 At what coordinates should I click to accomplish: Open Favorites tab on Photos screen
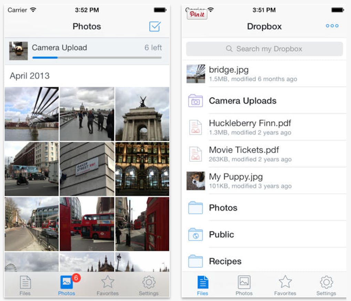pyautogui.click(x=108, y=286)
